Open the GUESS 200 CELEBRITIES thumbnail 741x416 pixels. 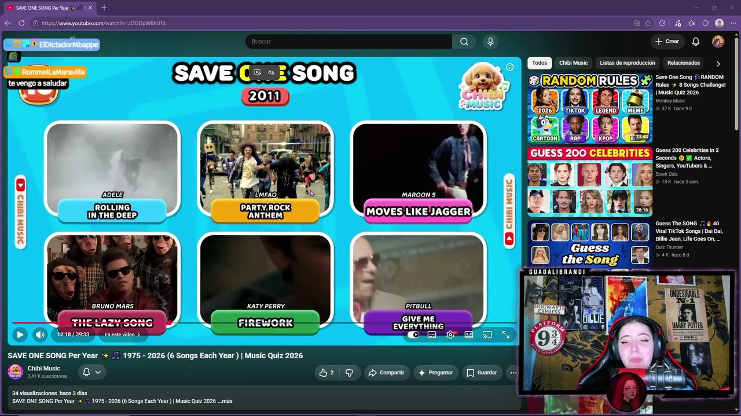pyautogui.click(x=590, y=181)
